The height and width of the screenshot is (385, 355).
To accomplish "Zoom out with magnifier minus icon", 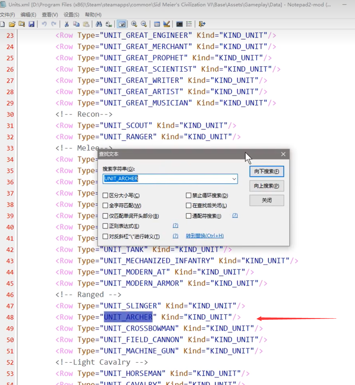I will pos(144,24).
